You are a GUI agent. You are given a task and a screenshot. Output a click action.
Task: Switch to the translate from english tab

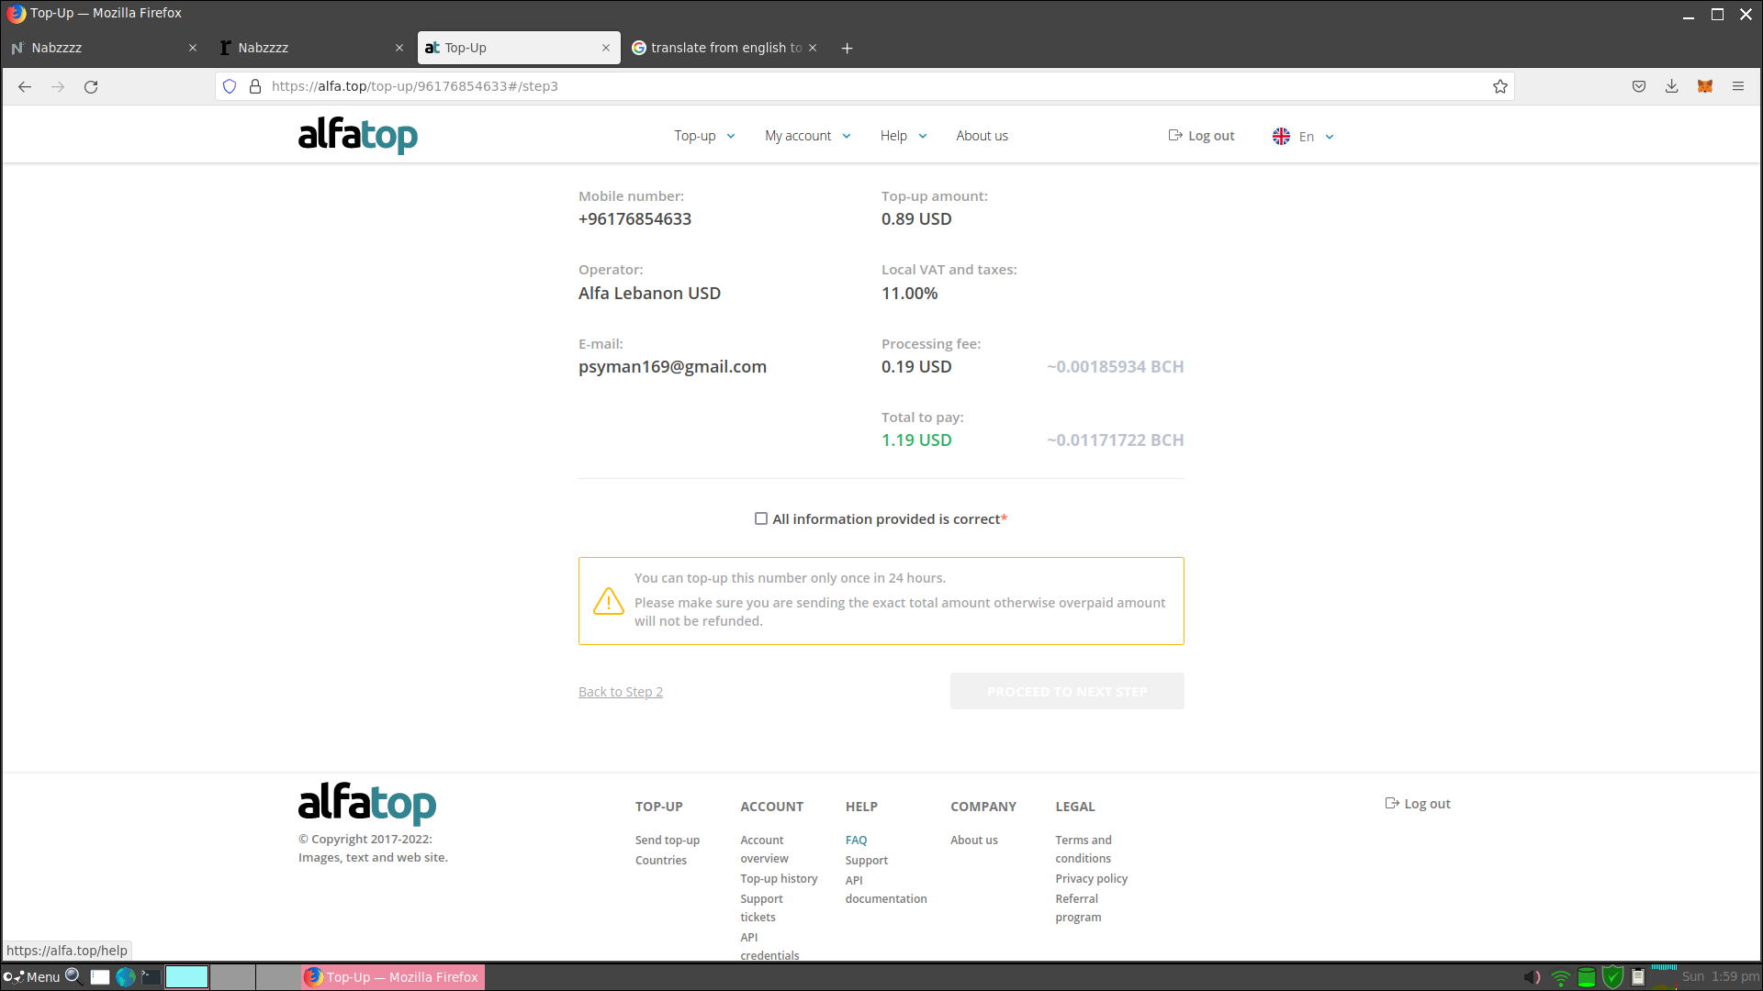724,48
